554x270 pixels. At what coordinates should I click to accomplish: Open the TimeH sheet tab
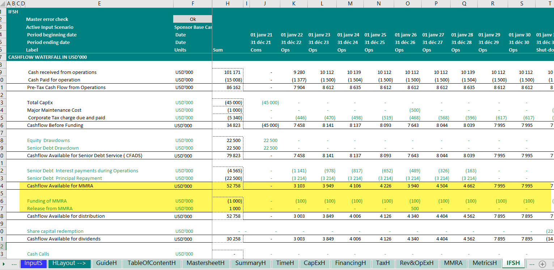(x=285, y=263)
